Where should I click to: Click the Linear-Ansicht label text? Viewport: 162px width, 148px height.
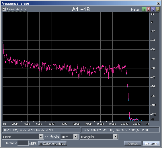pyautogui.click(x=17, y=9)
